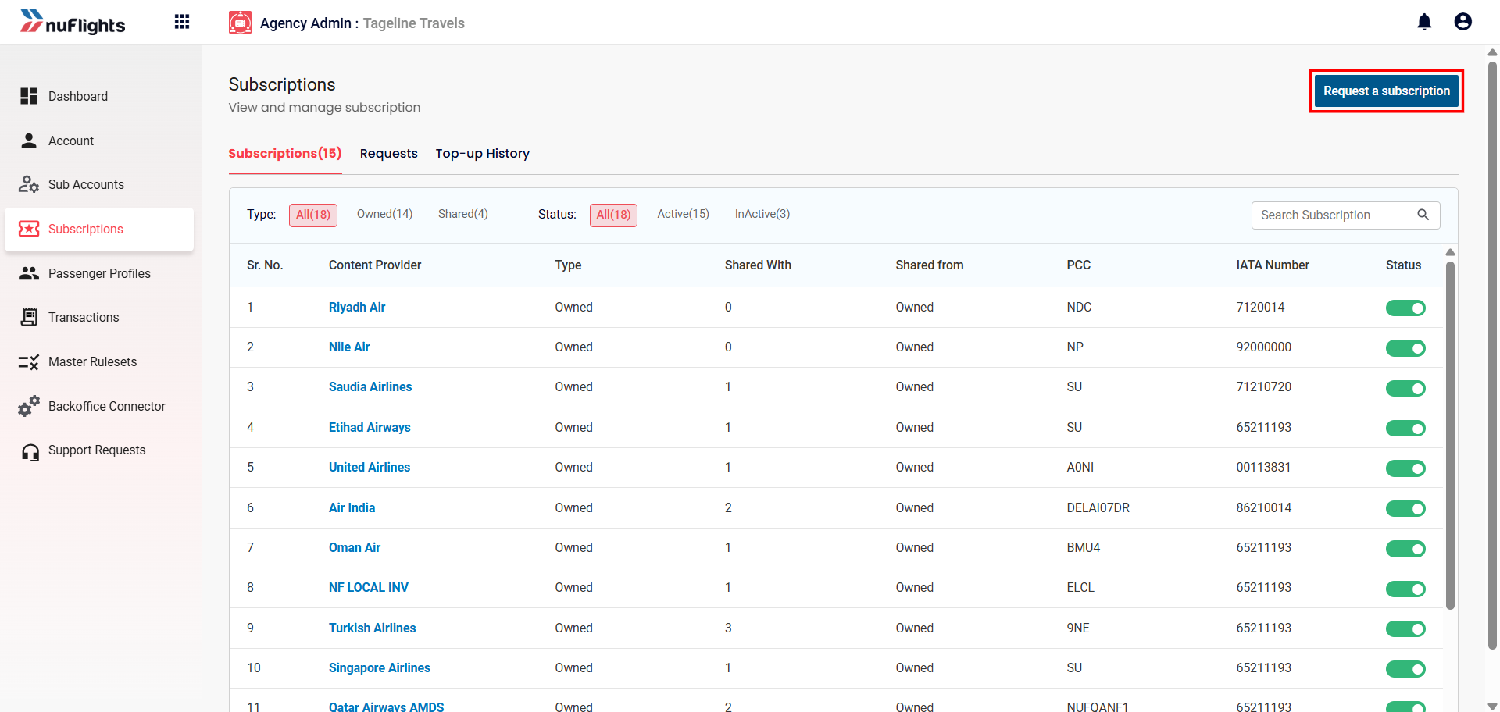Open the Air India provider link
The width and height of the screenshot is (1500, 712).
[352, 507]
